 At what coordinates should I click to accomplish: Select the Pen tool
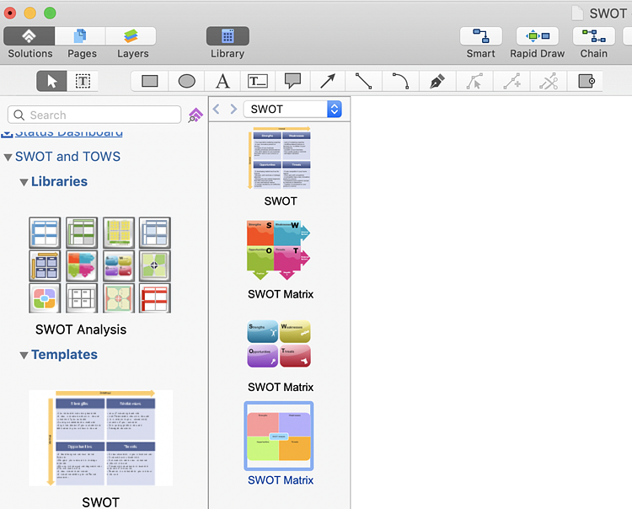[437, 81]
